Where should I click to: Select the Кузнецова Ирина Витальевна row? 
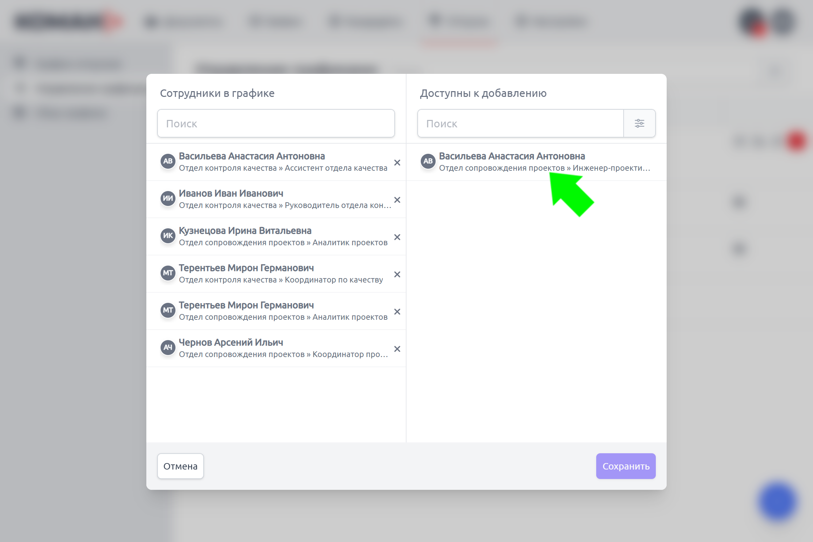click(x=276, y=237)
